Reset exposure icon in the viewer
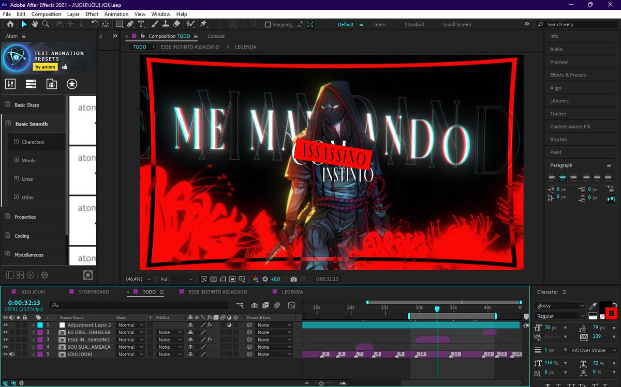 coord(265,279)
